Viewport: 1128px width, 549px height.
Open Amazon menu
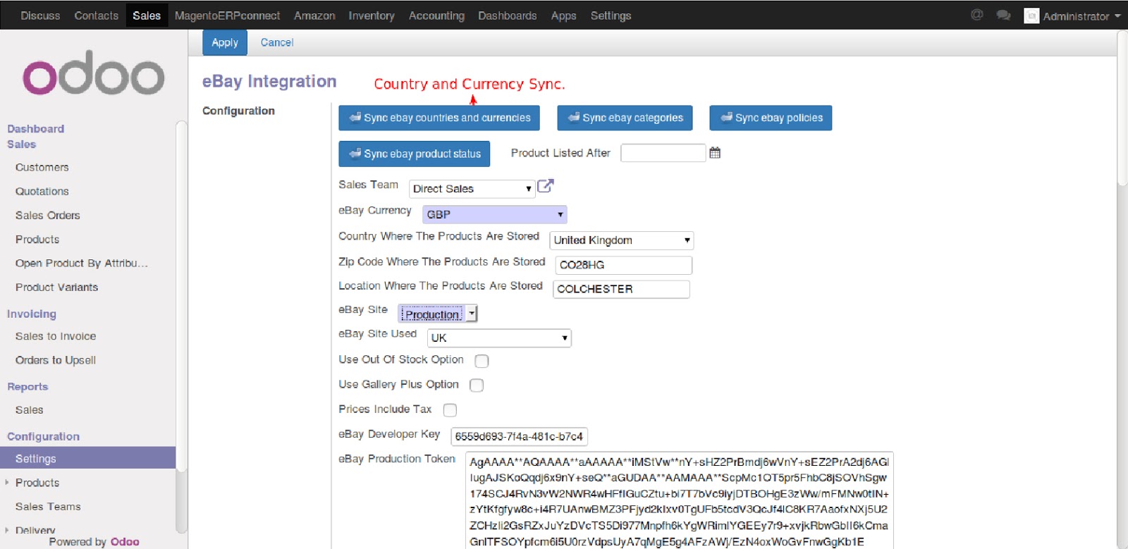(314, 16)
